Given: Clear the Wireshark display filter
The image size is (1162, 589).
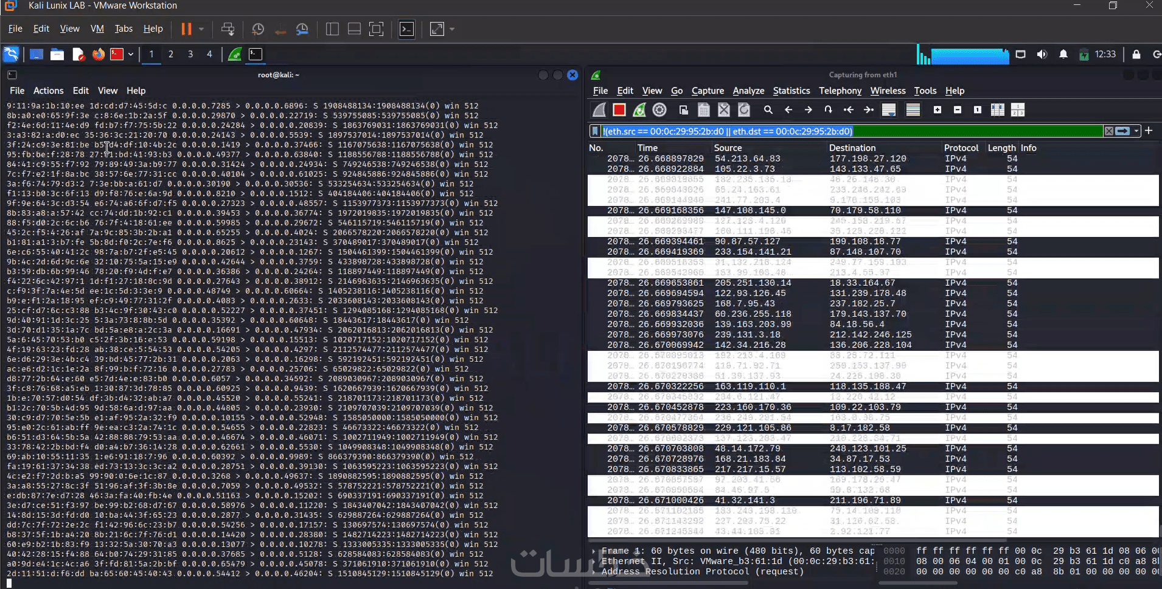Looking at the screenshot, I should (x=1109, y=131).
